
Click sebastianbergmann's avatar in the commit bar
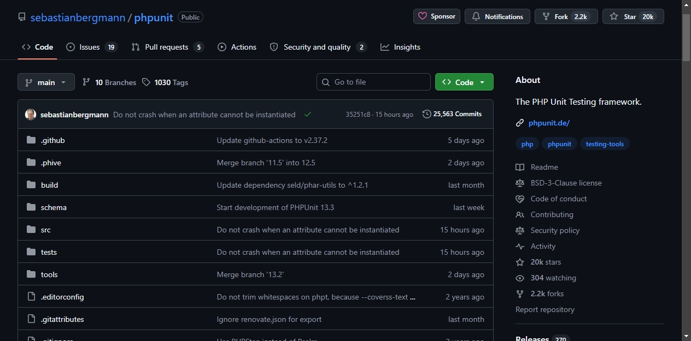[x=31, y=115]
